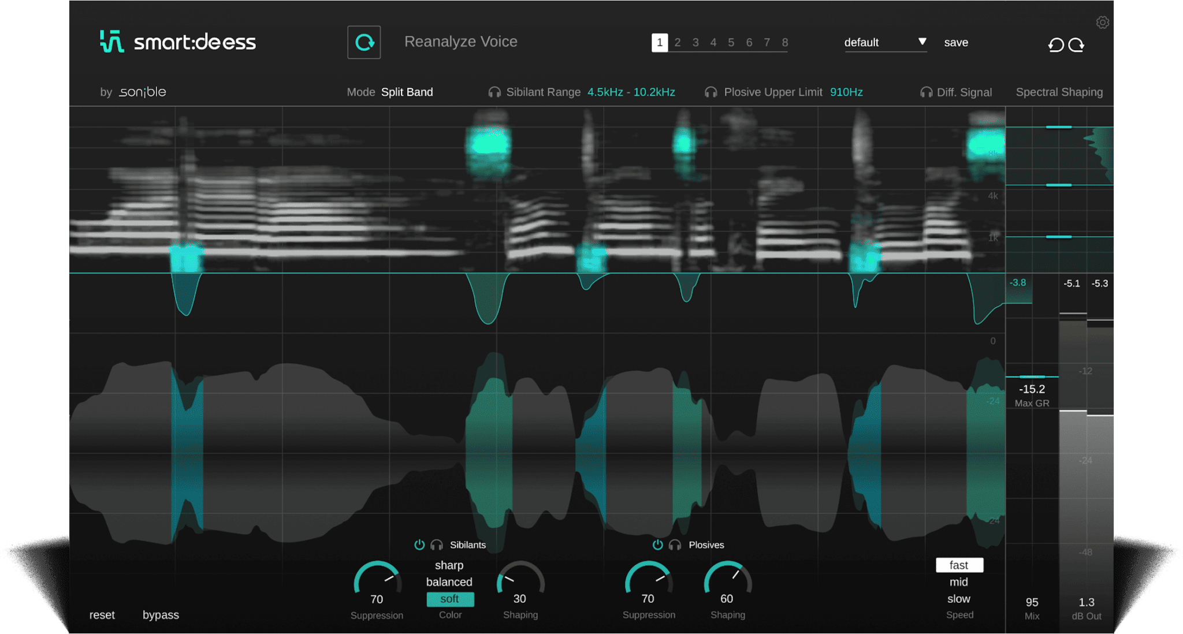Disable the Plosives processing power toggle
Image resolution: width=1183 pixels, height=634 pixels.
coord(657,544)
